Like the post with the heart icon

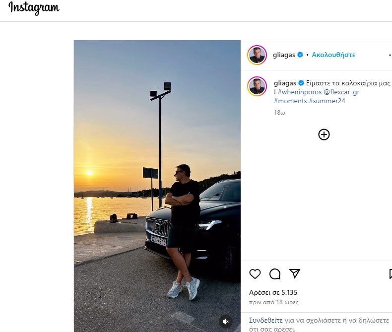click(255, 274)
